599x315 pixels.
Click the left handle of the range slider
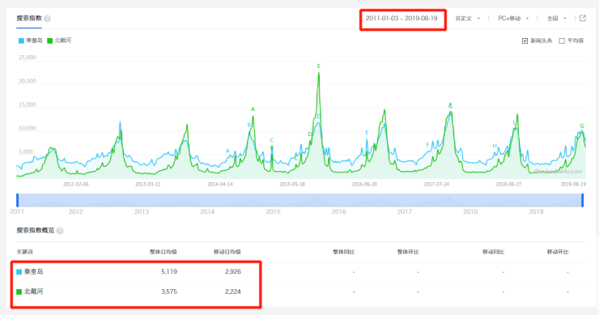coord(18,200)
